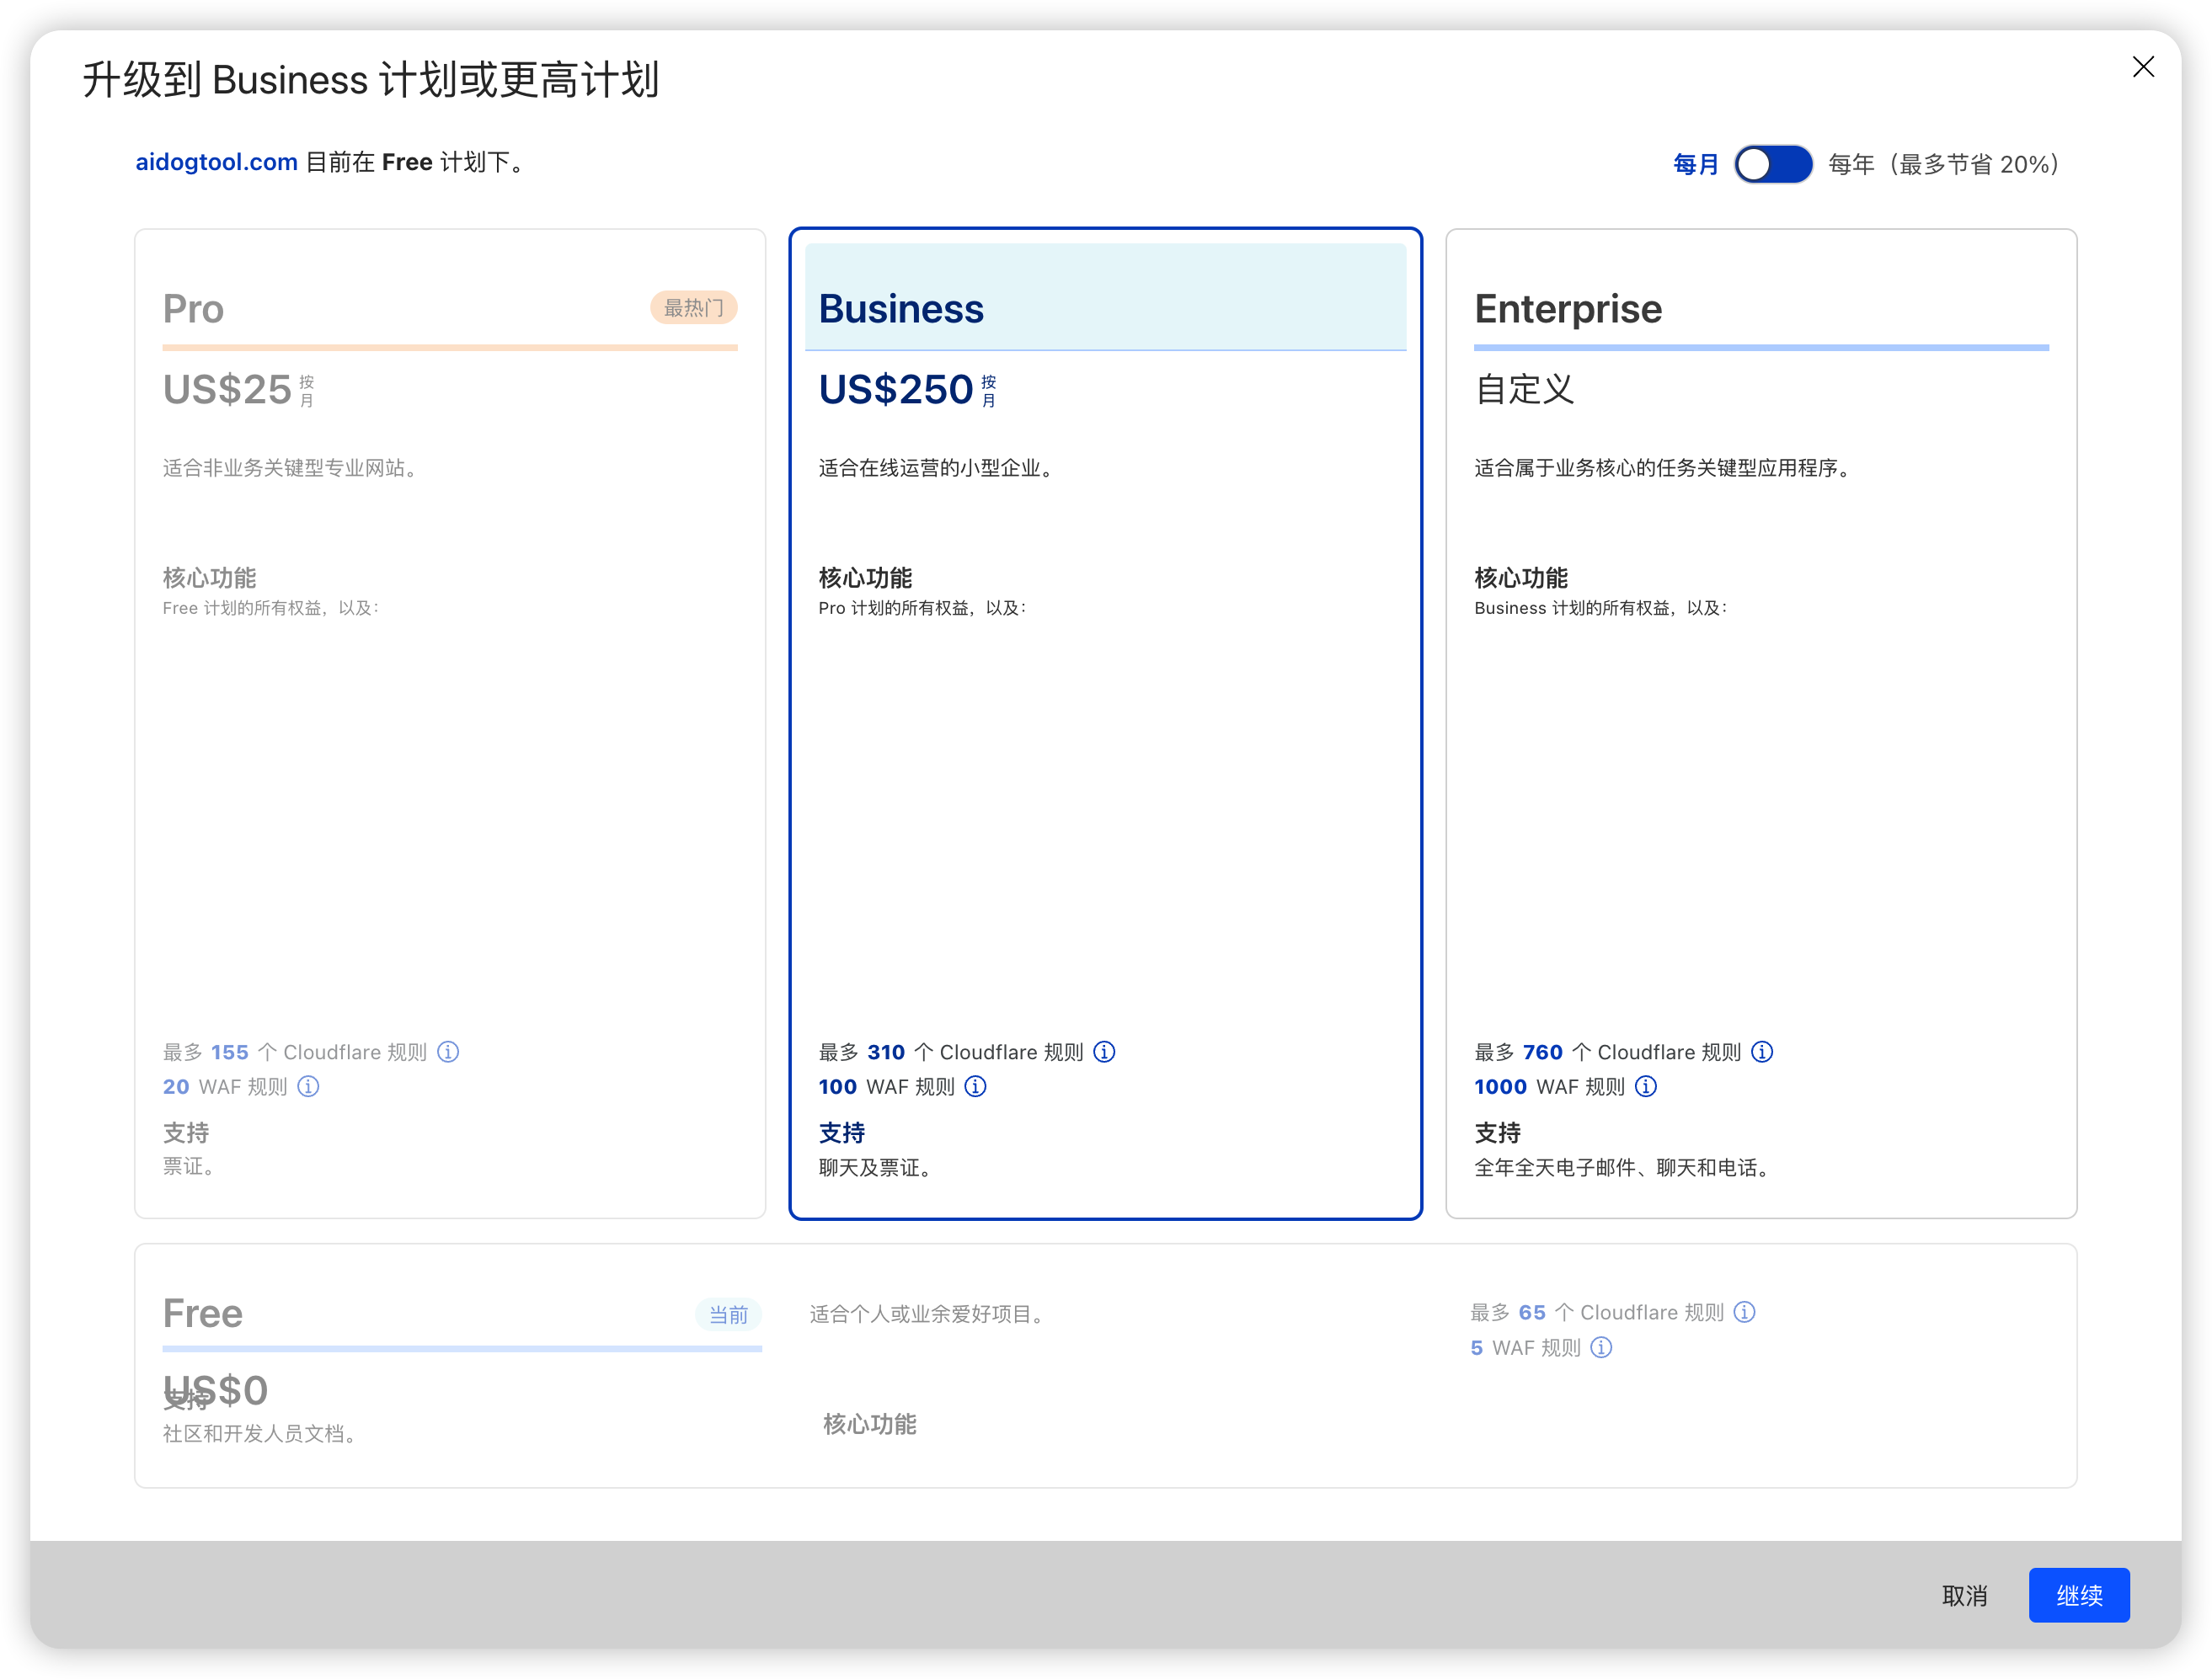Select the Business plan heading
Image resolution: width=2212 pixels, height=1679 pixels.
pos(901,309)
